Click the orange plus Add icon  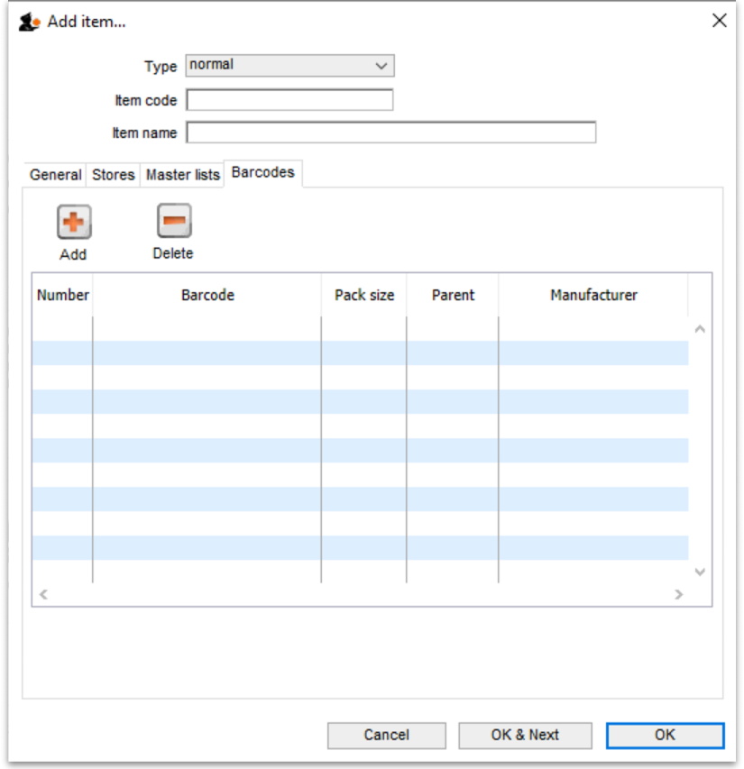point(74,222)
